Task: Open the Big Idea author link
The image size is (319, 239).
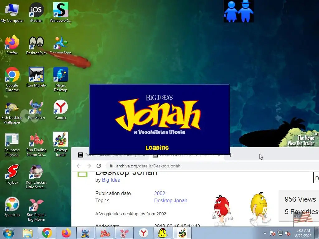Action: pos(111,180)
